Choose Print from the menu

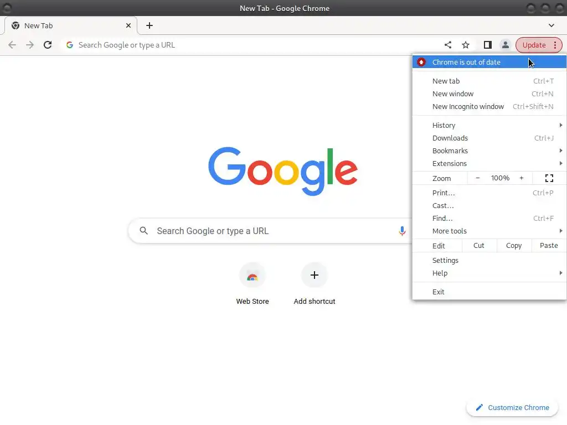tap(489, 193)
